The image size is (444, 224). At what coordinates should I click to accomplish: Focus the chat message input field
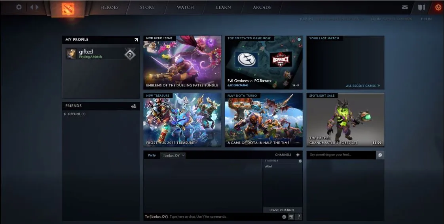(213, 216)
